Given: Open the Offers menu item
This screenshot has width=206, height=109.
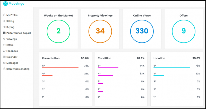Looking at the screenshot, I should pos(10,45).
